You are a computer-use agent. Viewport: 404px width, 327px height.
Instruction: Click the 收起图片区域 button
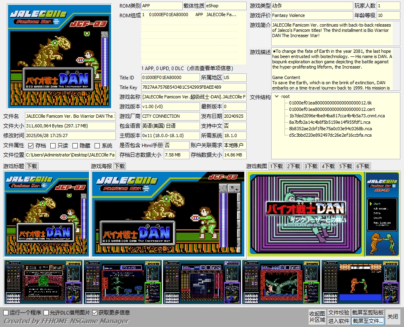point(317,317)
